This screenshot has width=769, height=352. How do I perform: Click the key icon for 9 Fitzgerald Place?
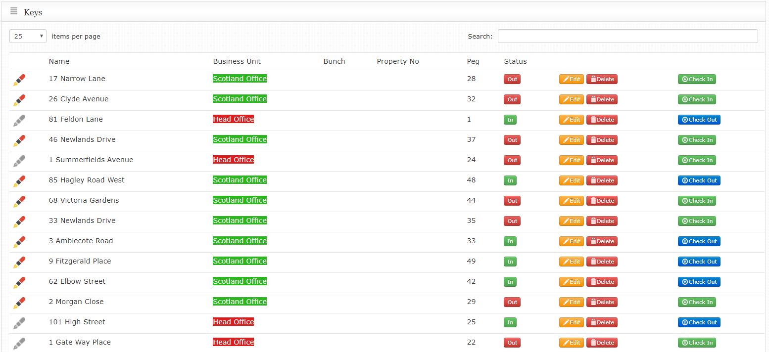[19, 262]
